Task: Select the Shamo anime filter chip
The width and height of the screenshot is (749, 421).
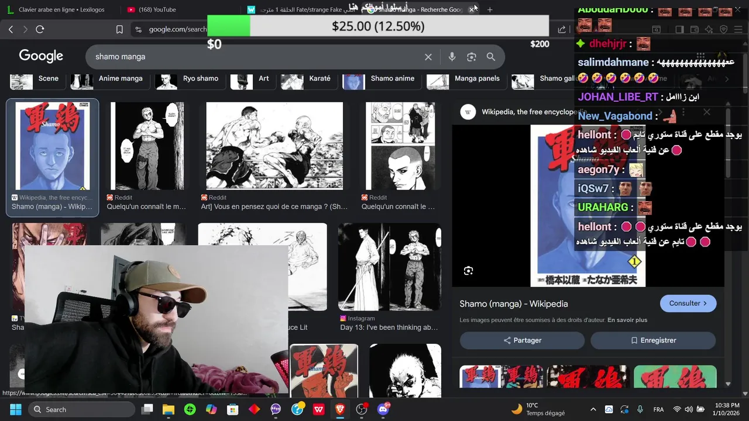Action: tap(381, 78)
